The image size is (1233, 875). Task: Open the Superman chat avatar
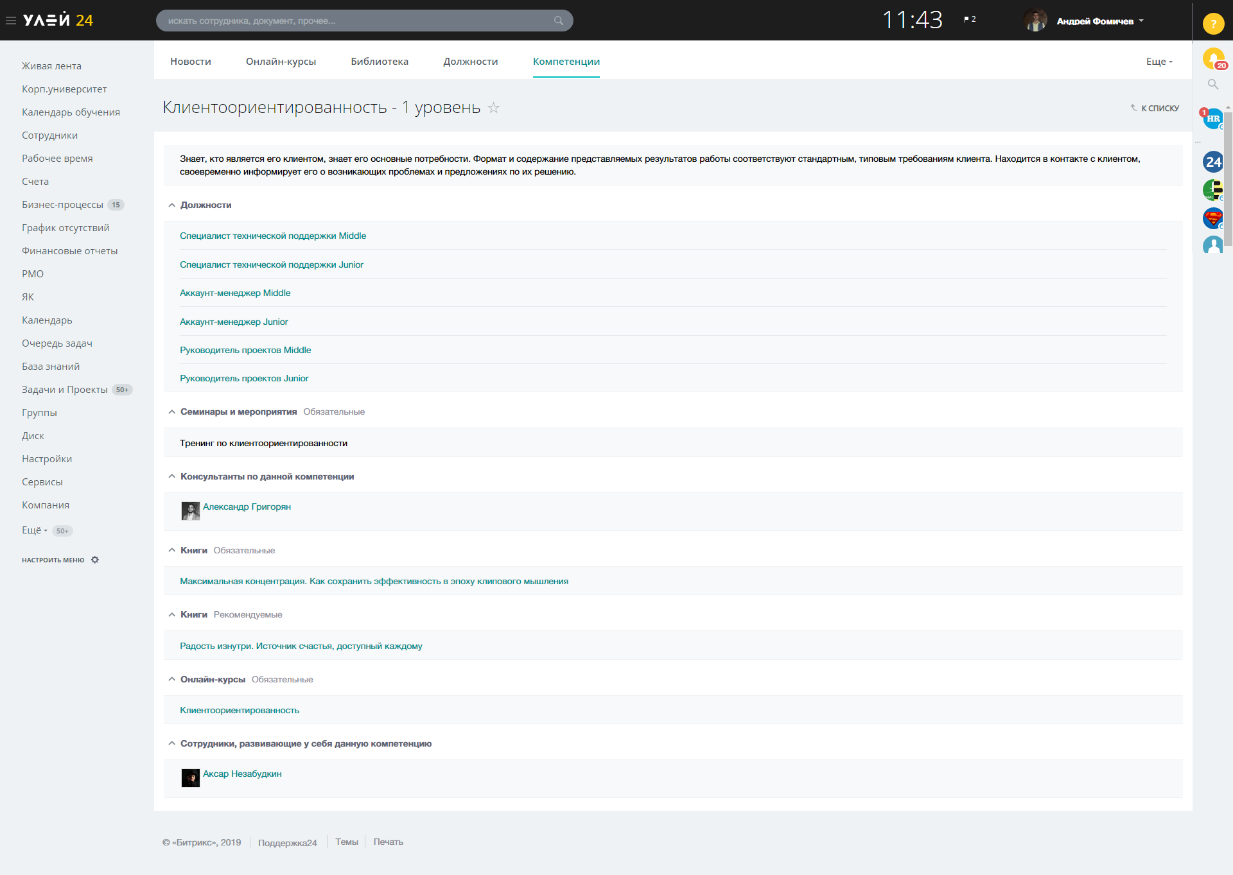1213,218
